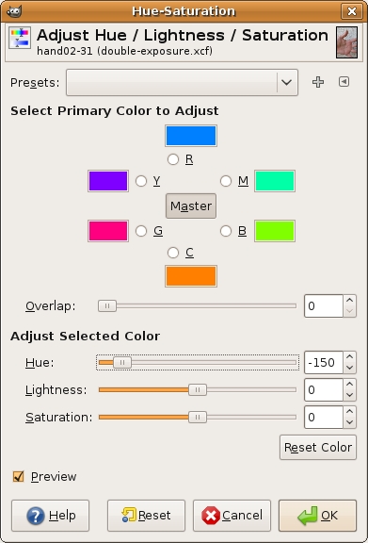Confirm changes with the OK button
The width and height of the screenshot is (368, 543).
[317, 516]
